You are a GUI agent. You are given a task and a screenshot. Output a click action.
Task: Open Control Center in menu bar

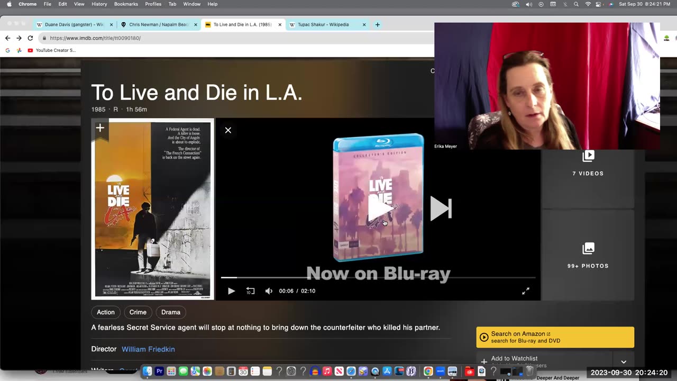coord(599,4)
